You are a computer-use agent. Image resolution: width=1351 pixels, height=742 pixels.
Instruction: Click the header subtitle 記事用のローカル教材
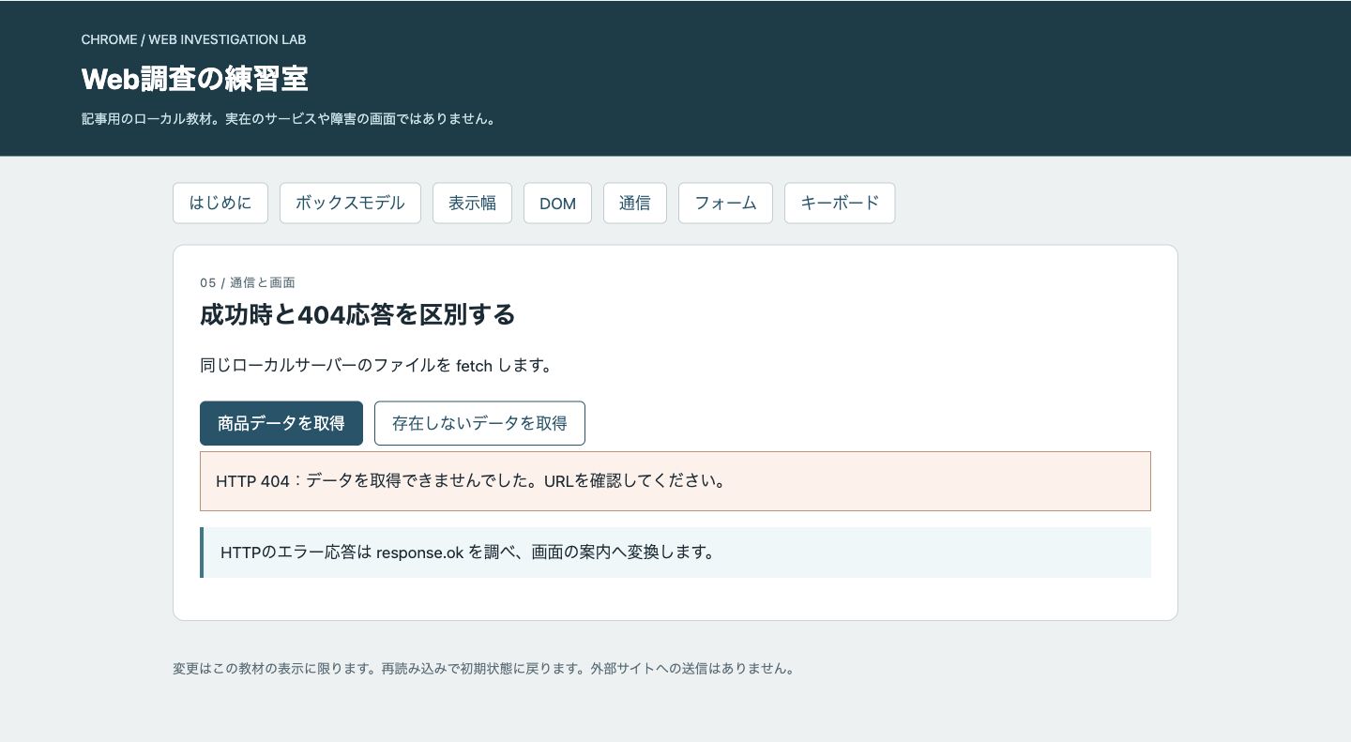[x=288, y=119]
